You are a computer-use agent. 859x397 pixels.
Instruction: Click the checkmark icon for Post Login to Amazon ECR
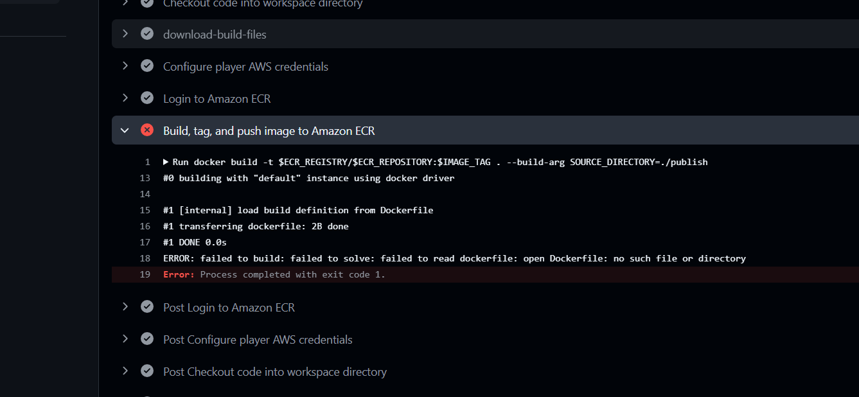point(147,307)
